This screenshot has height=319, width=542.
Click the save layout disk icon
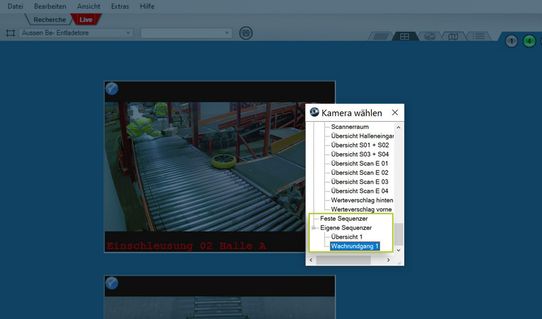pos(246,33)
